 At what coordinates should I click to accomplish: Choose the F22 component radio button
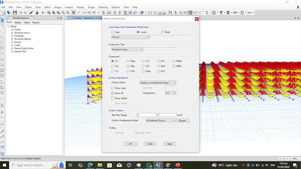point(112,66)
